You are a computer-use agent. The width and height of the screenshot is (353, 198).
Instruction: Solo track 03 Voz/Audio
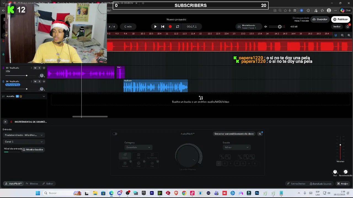tap(39, 68)
